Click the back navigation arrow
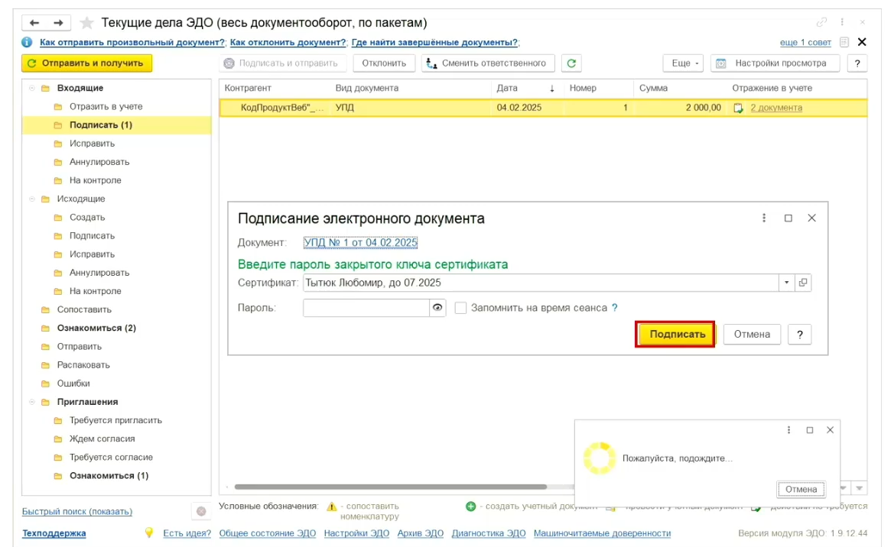894x547 pixels. [x=34, y=23]
